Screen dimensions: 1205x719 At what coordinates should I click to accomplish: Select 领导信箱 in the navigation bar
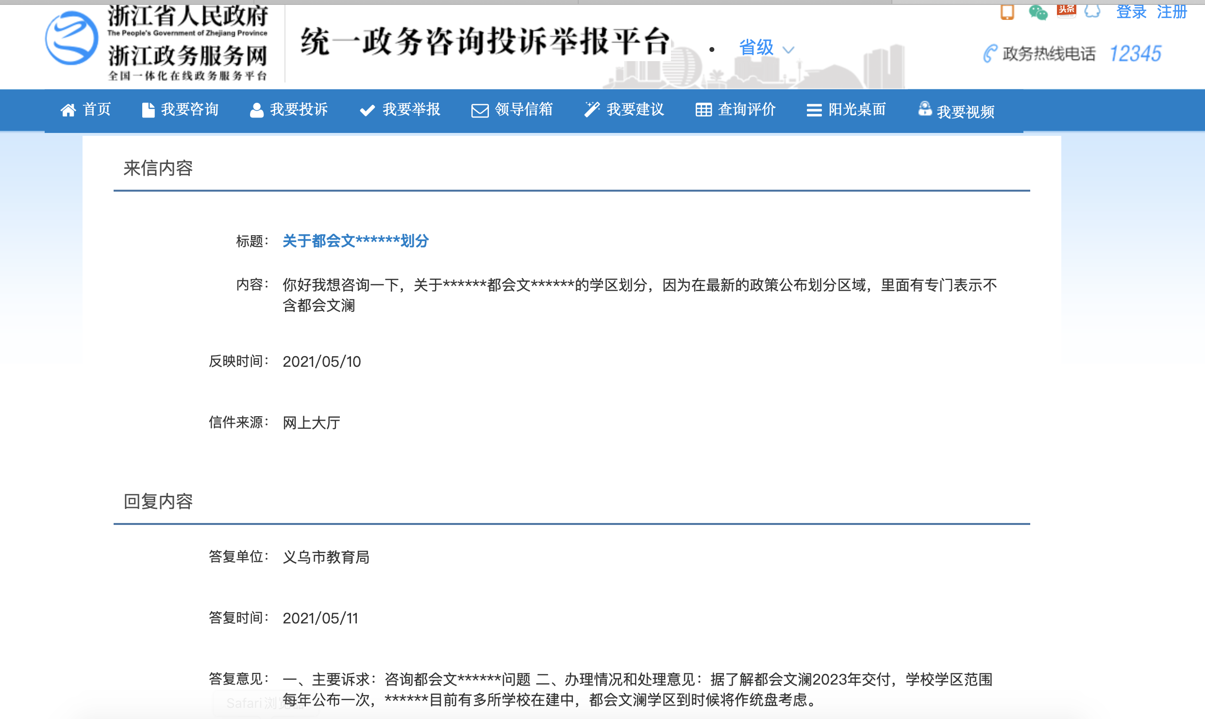(523, 110)
